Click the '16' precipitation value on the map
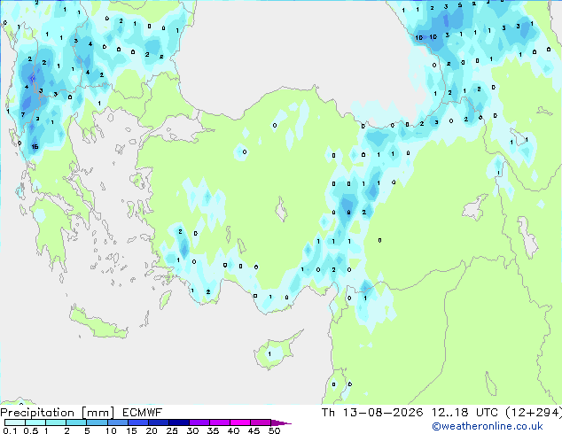The image size is (562, 434). (x=35, y=147)
